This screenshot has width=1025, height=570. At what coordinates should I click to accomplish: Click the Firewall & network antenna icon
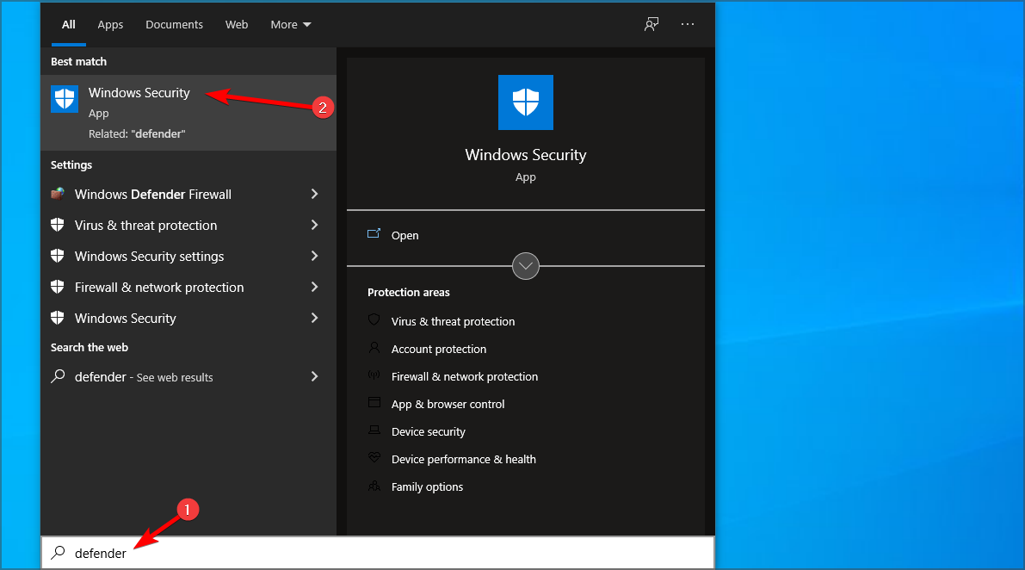click(x=374, y=375)
